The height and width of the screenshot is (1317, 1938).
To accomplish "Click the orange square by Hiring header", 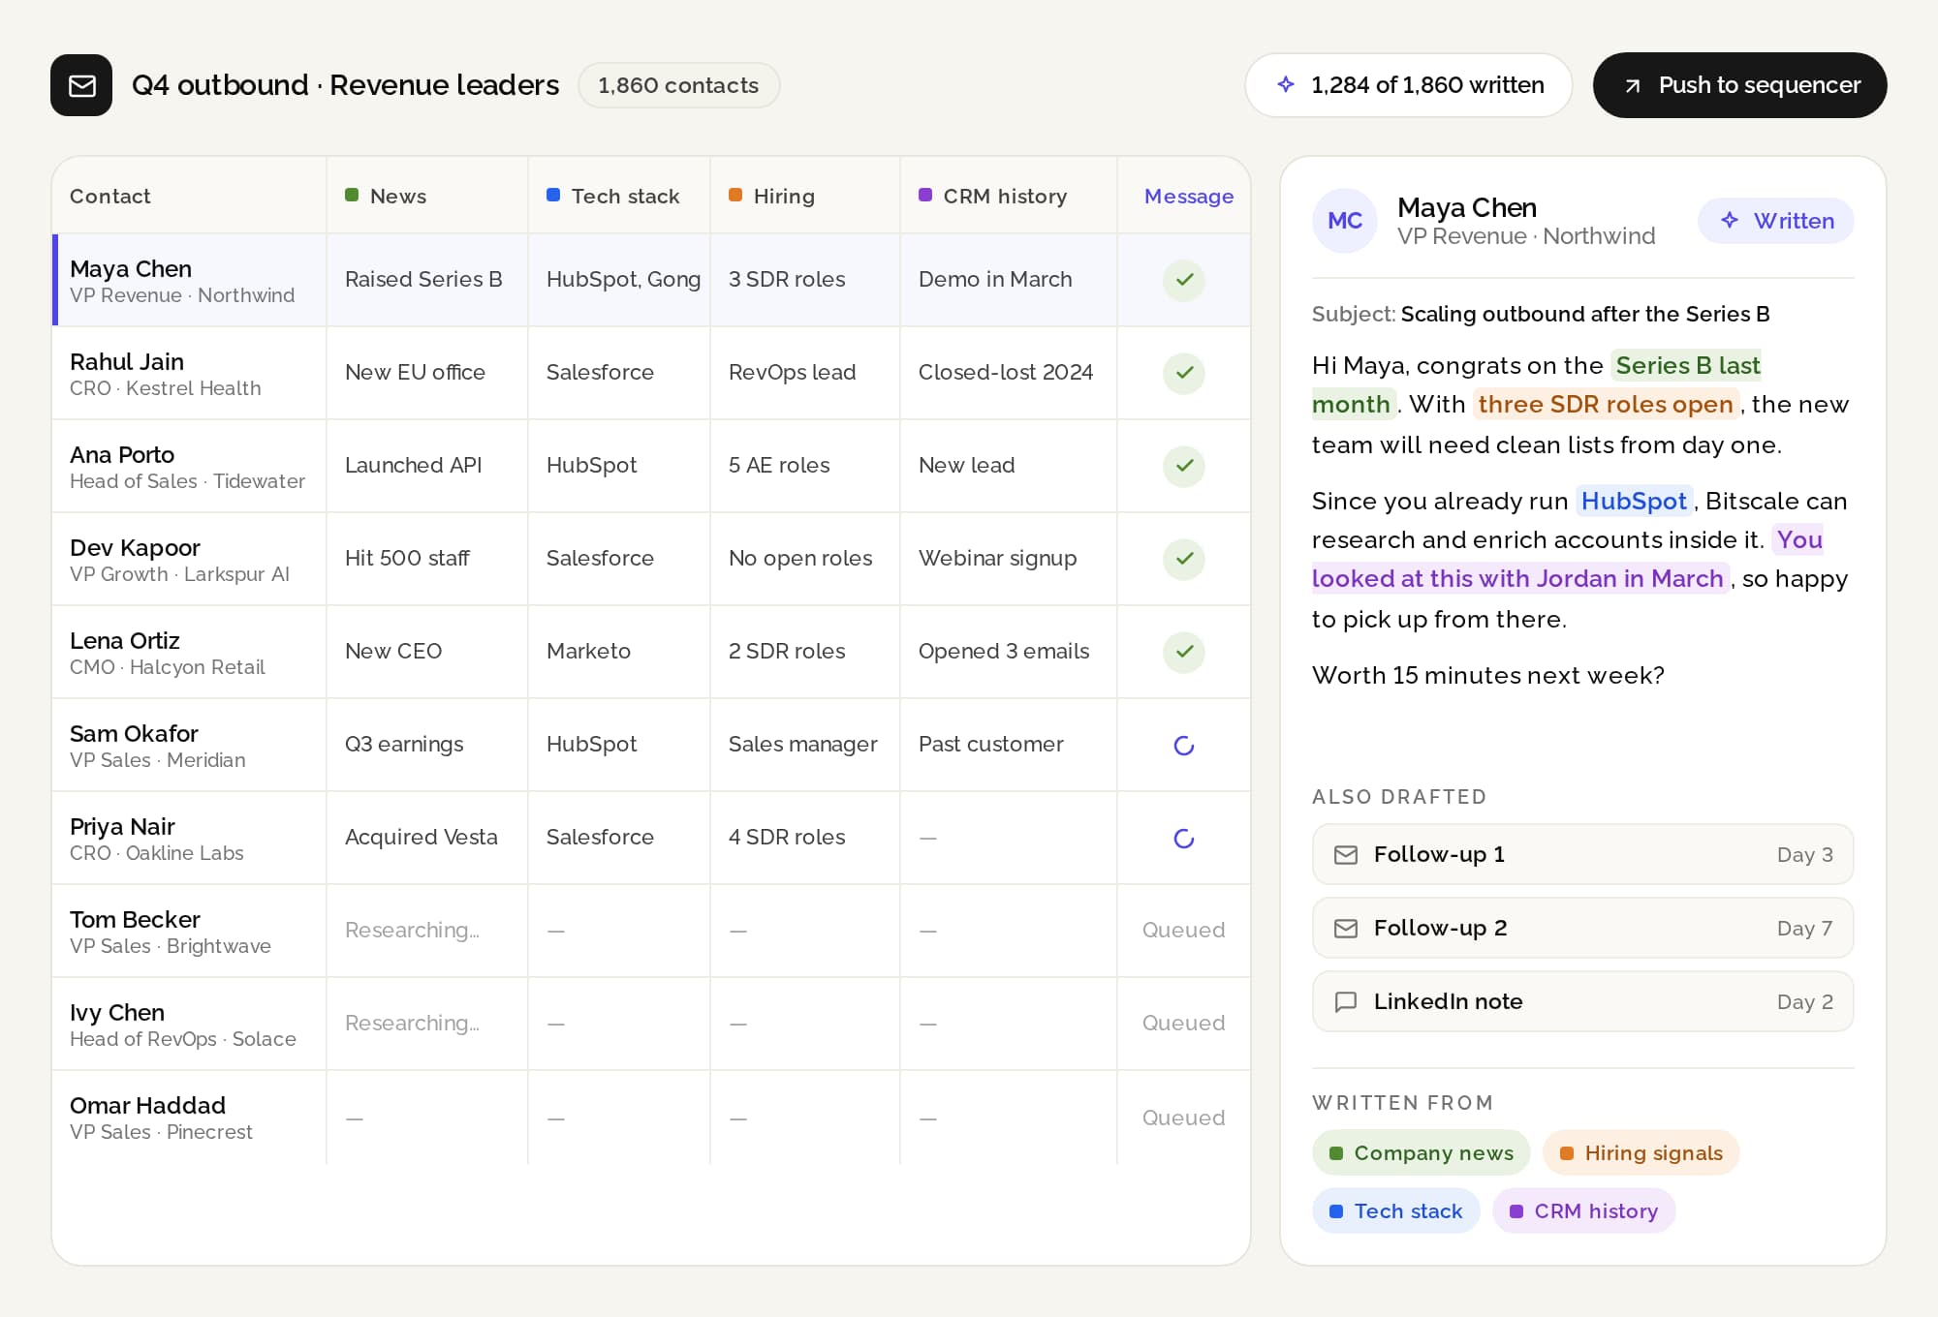I will (735, 195).
